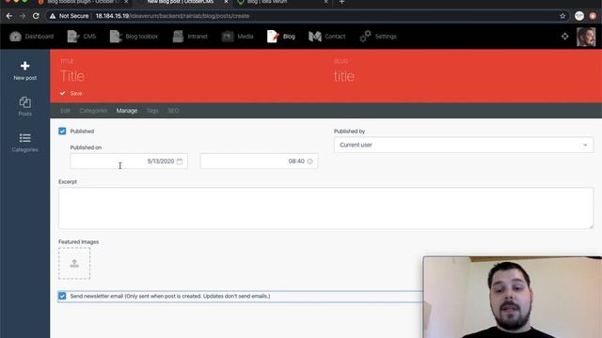Click the Published on date field
Screen dimensions: 602x338
(x=129, y=161)
